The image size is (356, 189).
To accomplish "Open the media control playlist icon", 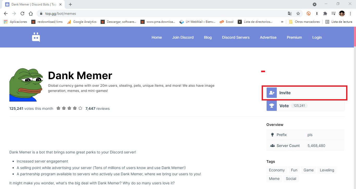I will [333, 14].
